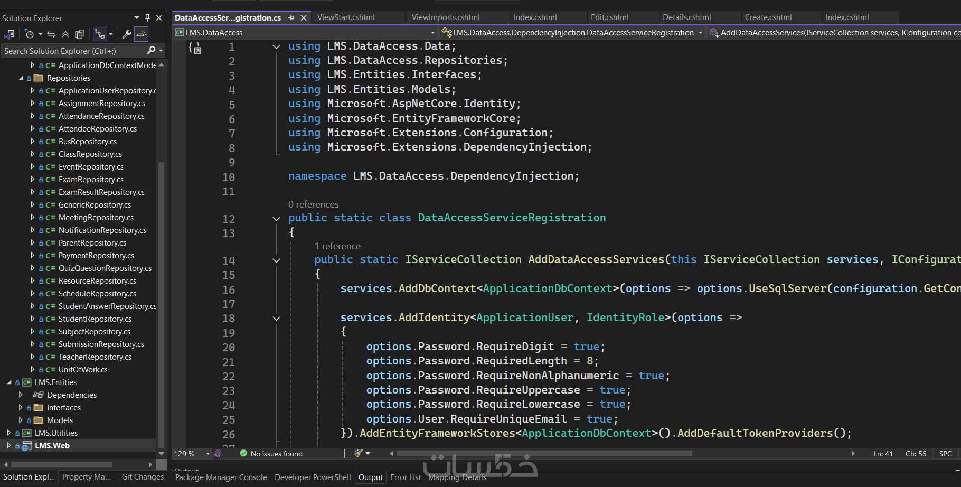Select GenericRepository.cs file
The height and width of the screenshot is (487, 961).
coord(95,204)
